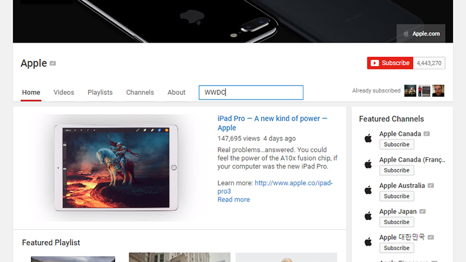Screen dimensions: 466x262
Task: Click the Apple Canada verified badge
Action: (x=427, y=134)
